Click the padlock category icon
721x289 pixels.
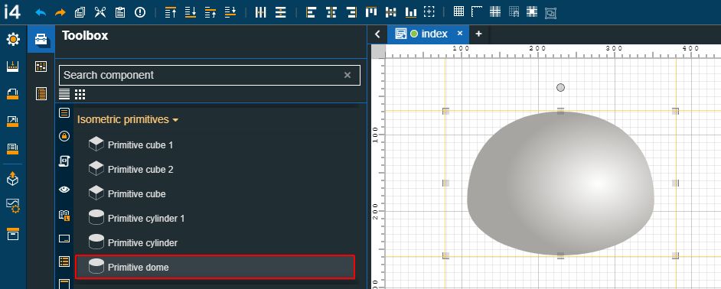pos(64,136)
